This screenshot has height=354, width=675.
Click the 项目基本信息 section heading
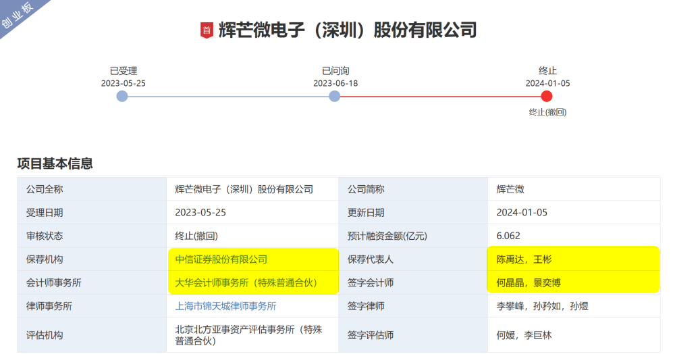[x=55, y=163]
